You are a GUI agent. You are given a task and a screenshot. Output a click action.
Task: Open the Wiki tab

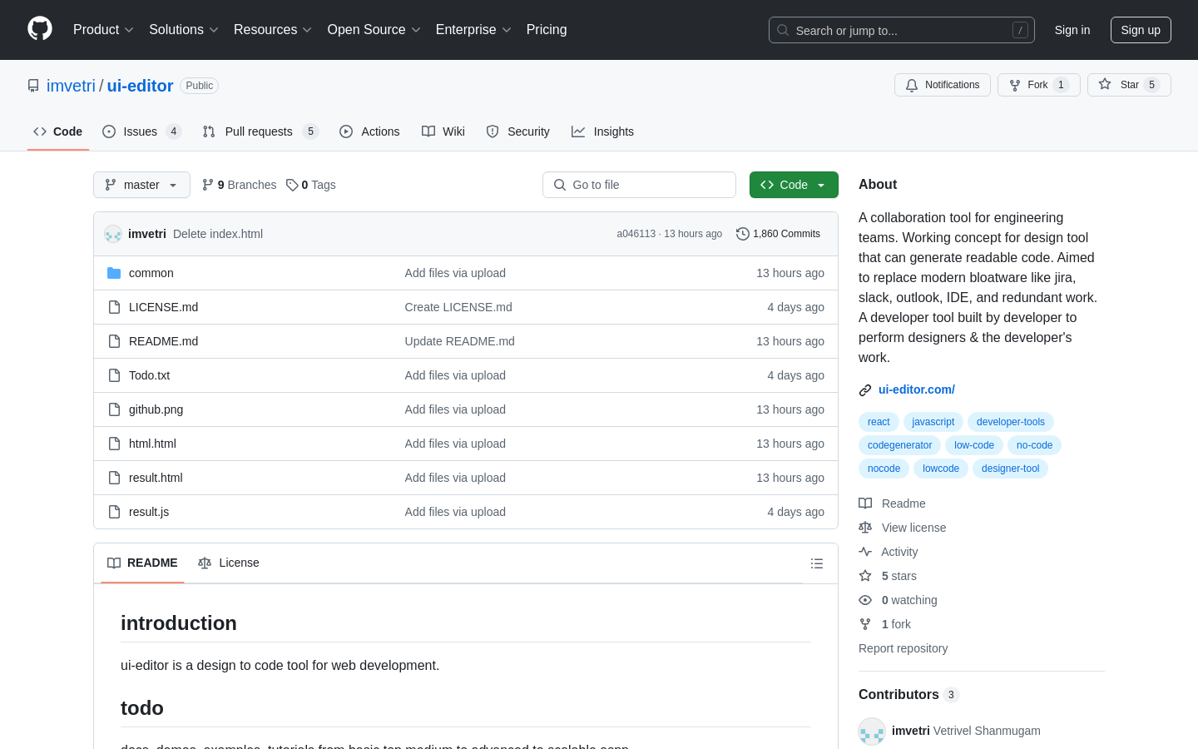tap(443, 131)
